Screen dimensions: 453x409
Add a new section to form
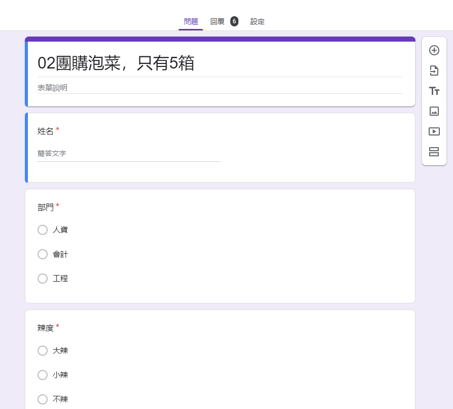[x=434, y=152]
